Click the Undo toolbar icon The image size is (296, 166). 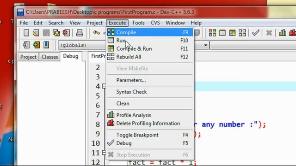tap(96, 33)
